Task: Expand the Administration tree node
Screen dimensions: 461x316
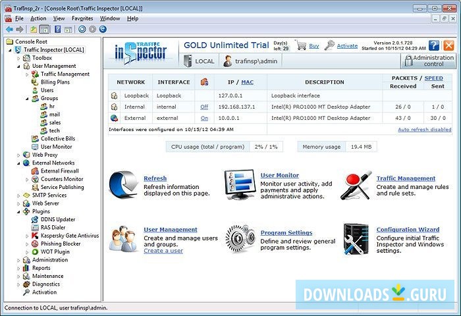Action: [19, 260]
